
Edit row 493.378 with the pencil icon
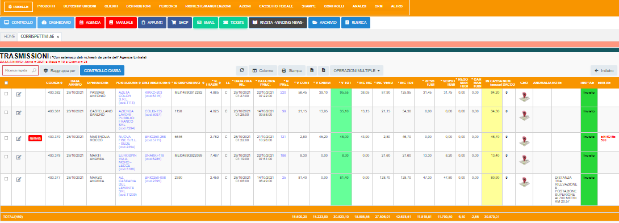tap(18, 157)
